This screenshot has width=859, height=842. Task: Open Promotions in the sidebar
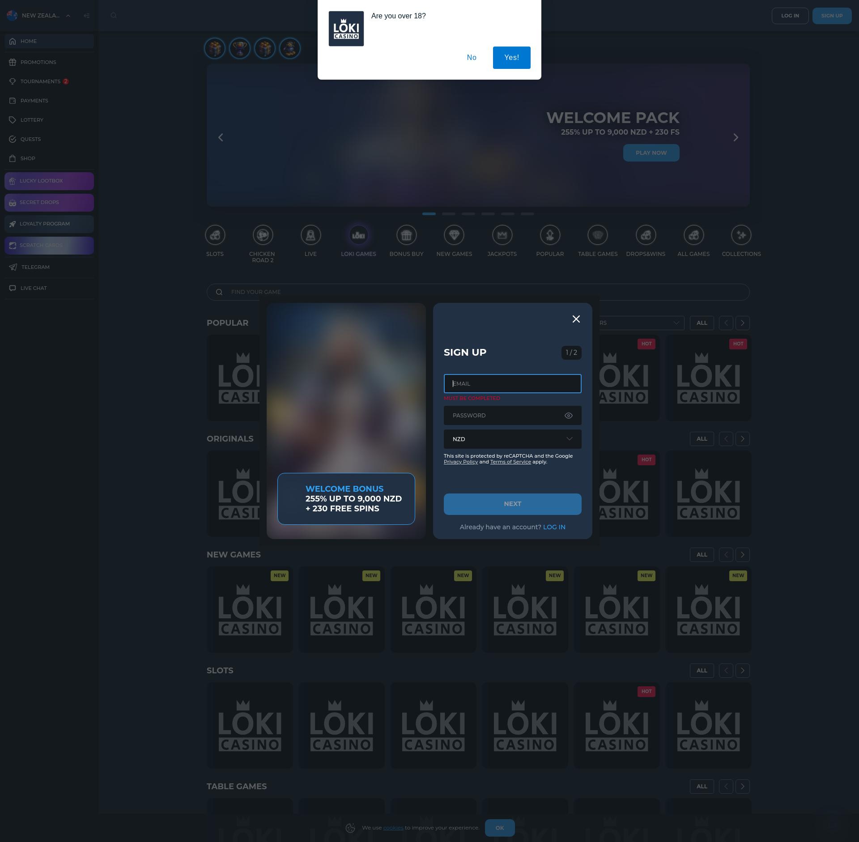point(38,62)
